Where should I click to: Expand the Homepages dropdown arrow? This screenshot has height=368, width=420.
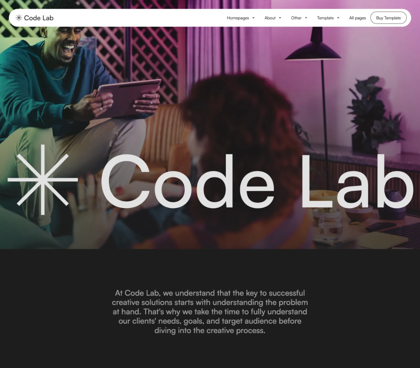[253, 18]
